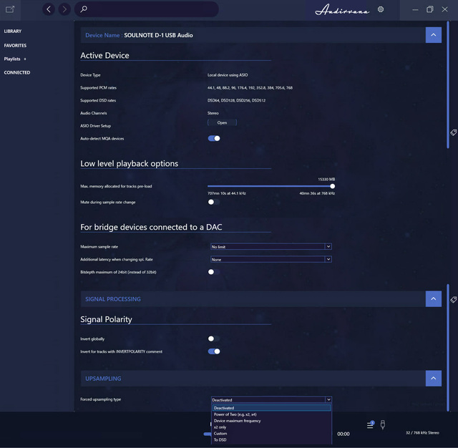Click the 00:00 playback time
Viewport: 458px width, 448px height.
[x=343, y=434]
